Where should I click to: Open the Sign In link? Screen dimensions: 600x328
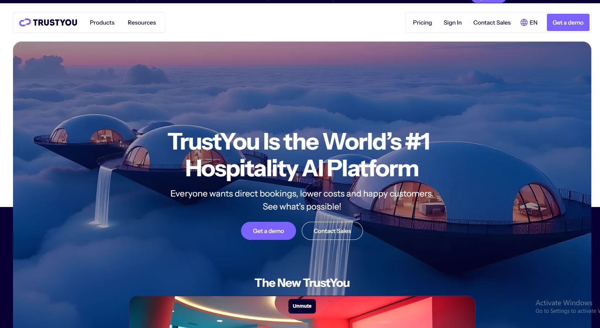453,22
